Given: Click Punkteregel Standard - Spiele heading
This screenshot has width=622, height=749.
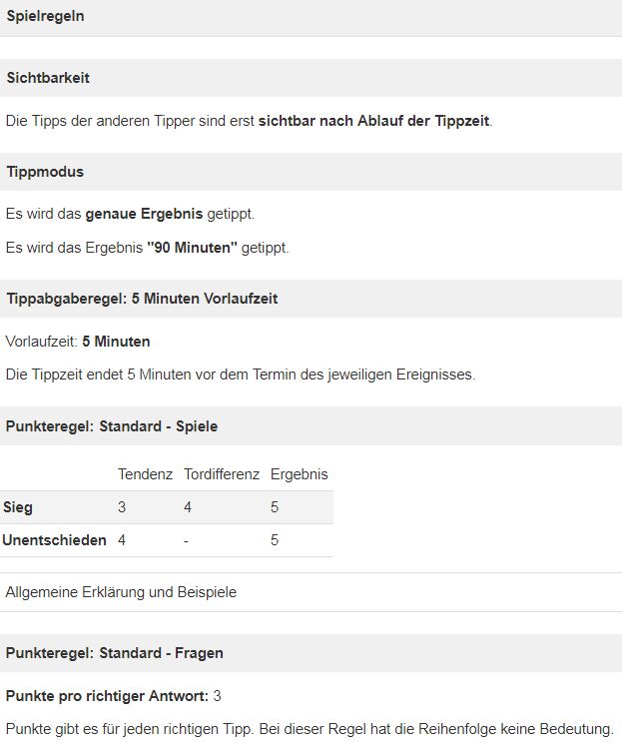Looking at the screenshot, I should (x=111, y=426).
